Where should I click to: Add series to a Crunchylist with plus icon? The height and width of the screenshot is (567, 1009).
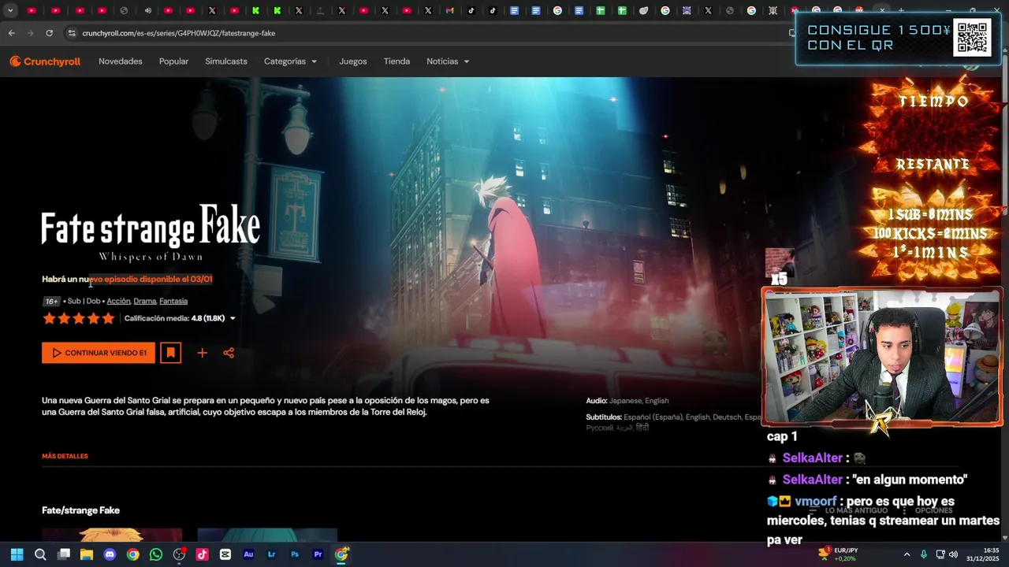[202, 353]
